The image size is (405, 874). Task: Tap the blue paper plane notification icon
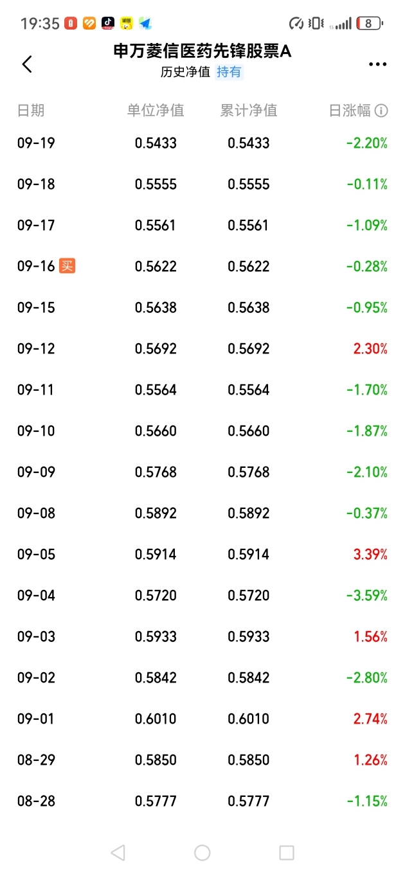click(145, 23)
